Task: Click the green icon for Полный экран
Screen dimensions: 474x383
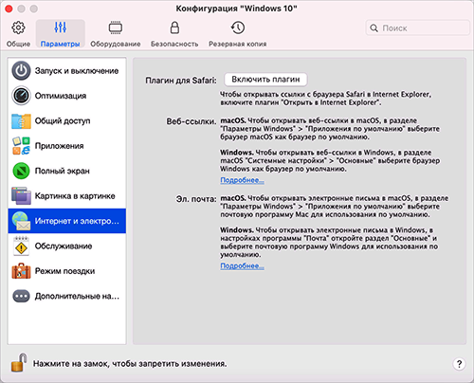Action: (x=21, y=171)
